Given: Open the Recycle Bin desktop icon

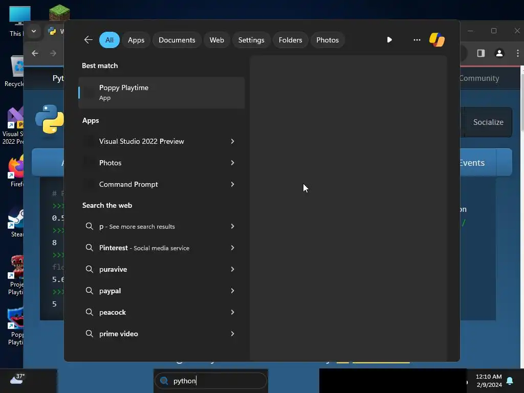Looking at the screenshot, I should 15,72.
